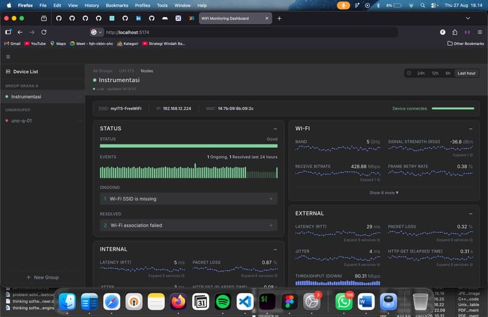Screen dimensions: 488x317
Task: Open the extensions puzzle icon
Action: click(x=454, y=32)
